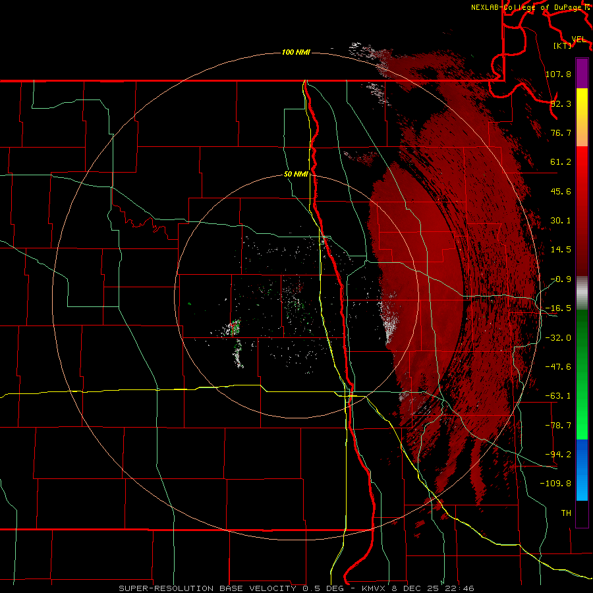Click the 50 NMI range ring label

(x=296, y=174)
